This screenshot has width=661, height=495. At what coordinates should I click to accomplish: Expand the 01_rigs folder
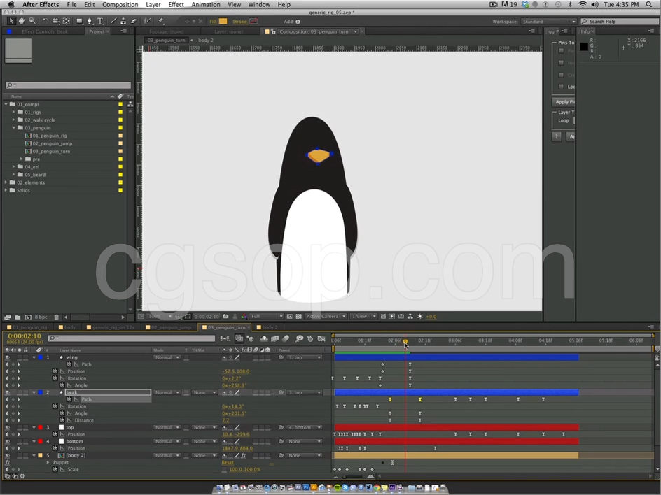tap(13, 112)
